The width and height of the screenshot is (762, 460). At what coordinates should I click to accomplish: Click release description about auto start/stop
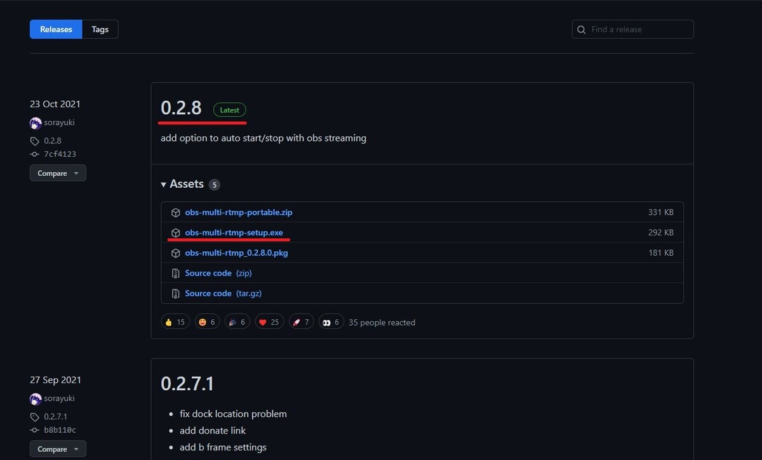click(264, 138)
